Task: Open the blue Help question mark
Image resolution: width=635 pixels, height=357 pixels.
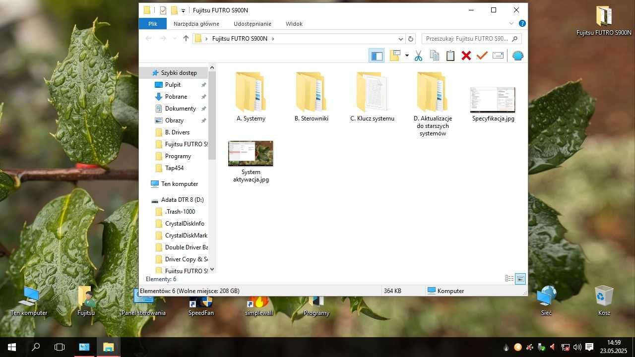Action: [x=522, y=23]
